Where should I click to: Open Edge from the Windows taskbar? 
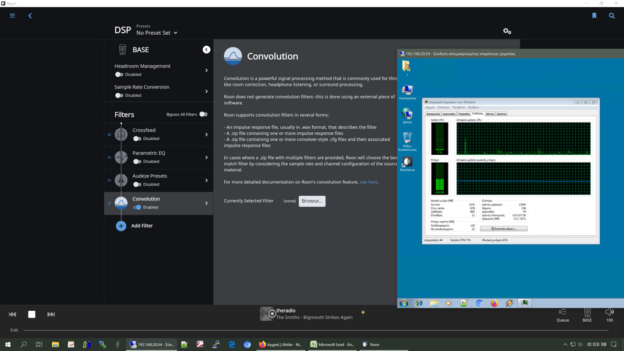232,345
